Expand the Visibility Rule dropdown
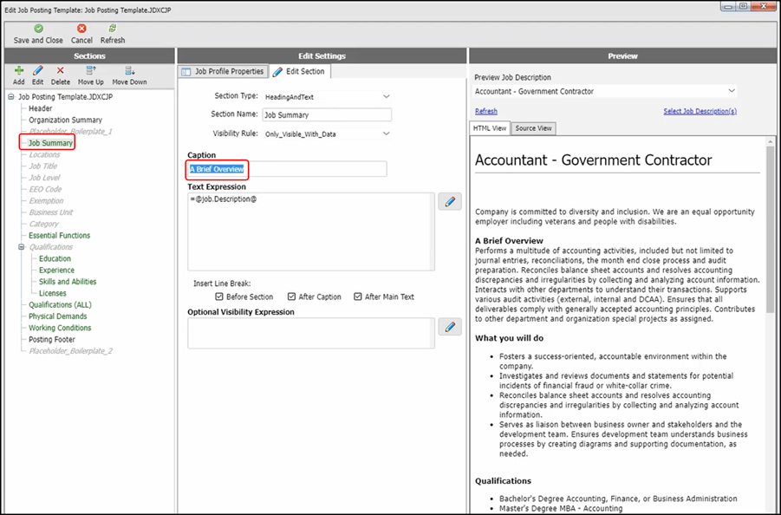The width and height of the screenshot is (781, 515). coord(386,134)
